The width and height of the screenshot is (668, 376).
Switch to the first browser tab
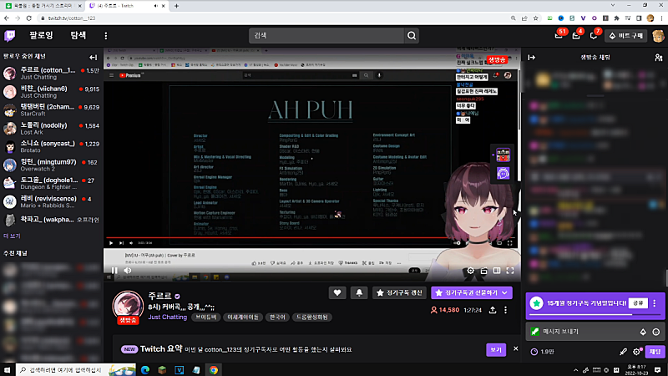tap(42, 6)
